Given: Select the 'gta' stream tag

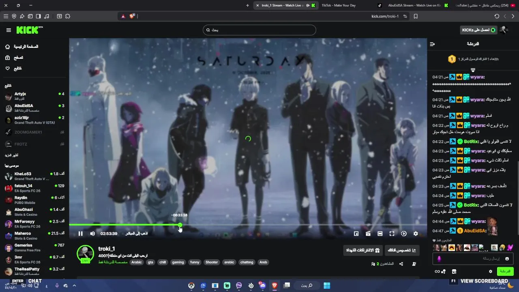Looking at the screenshot, I should click(x=150, y=262).
